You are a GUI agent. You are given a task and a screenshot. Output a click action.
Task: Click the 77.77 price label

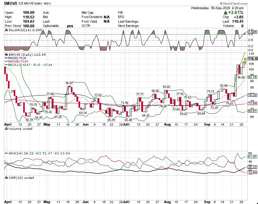140,94
